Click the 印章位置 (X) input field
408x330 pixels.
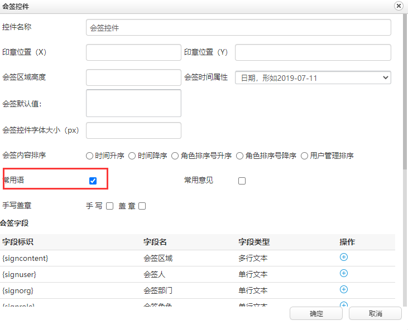[x=133, y=52]
